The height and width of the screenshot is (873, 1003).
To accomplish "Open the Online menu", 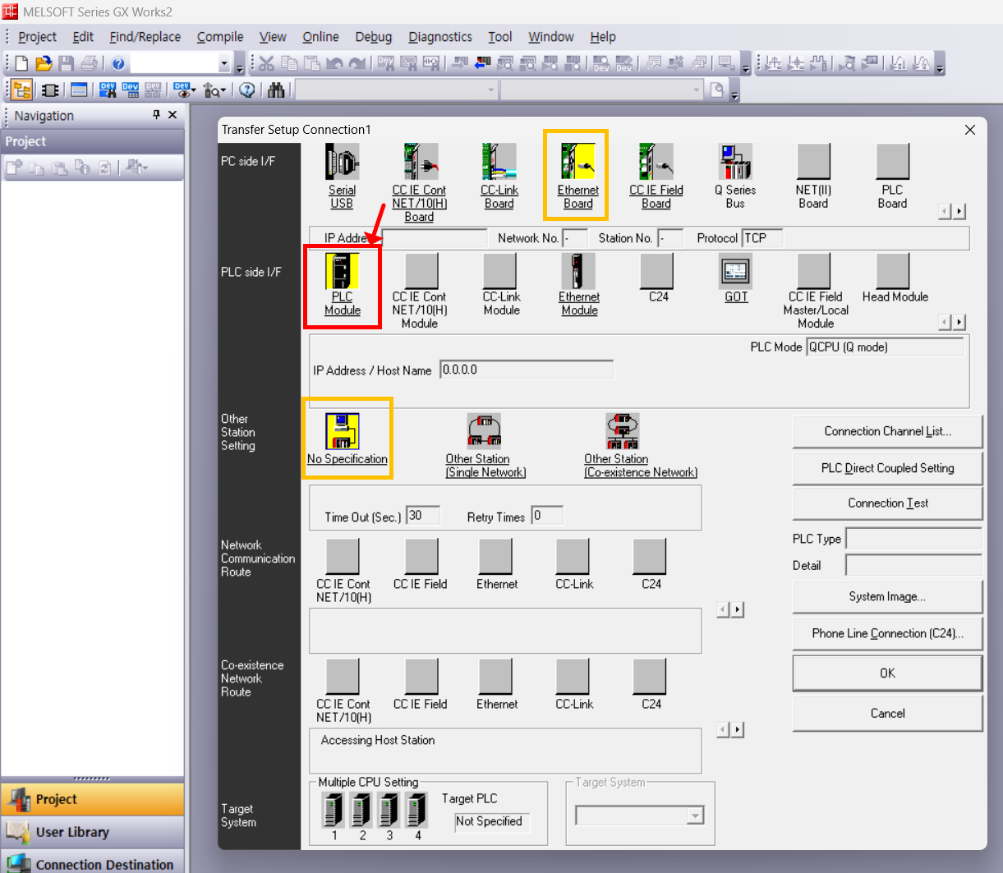I will pos(320,37).
